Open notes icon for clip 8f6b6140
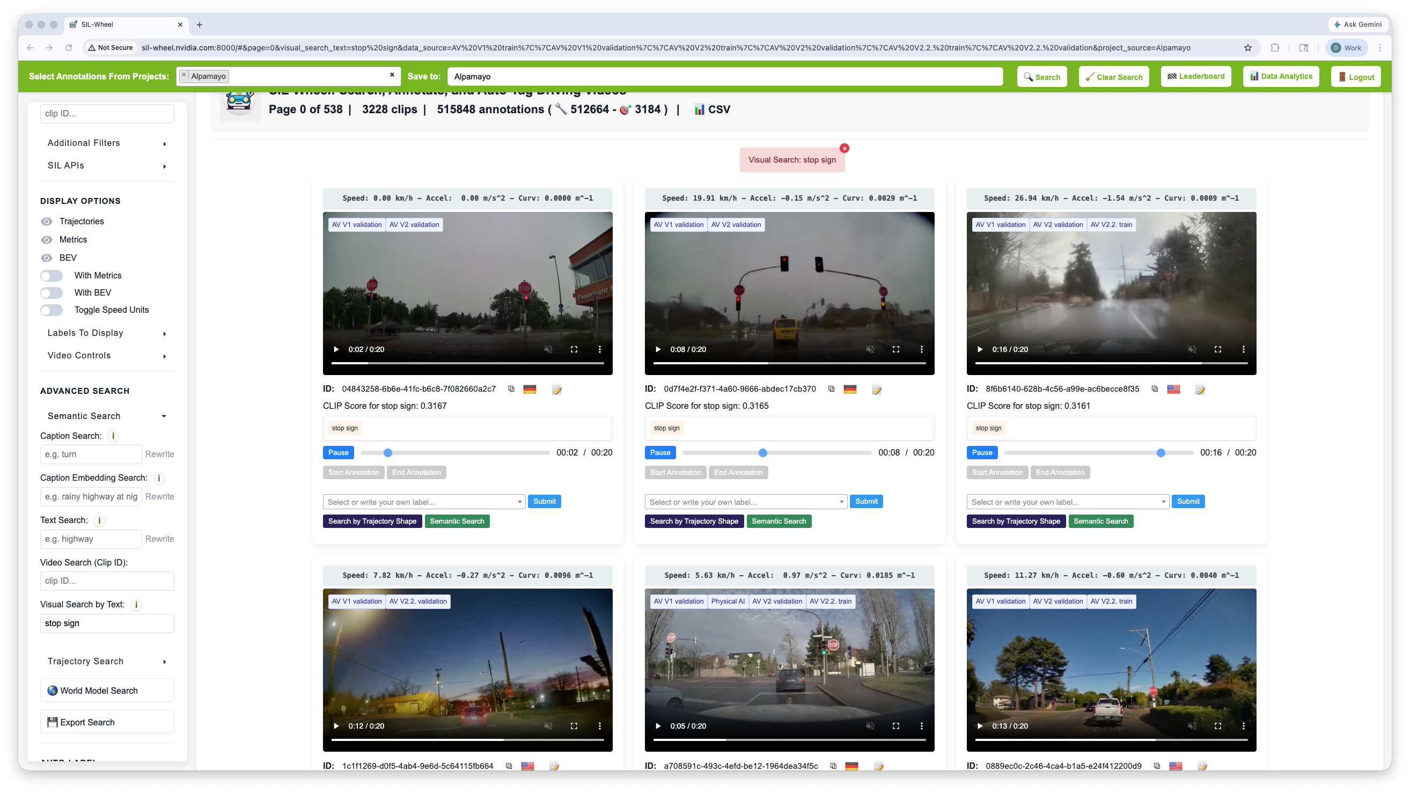 [x=1200, y=390]
